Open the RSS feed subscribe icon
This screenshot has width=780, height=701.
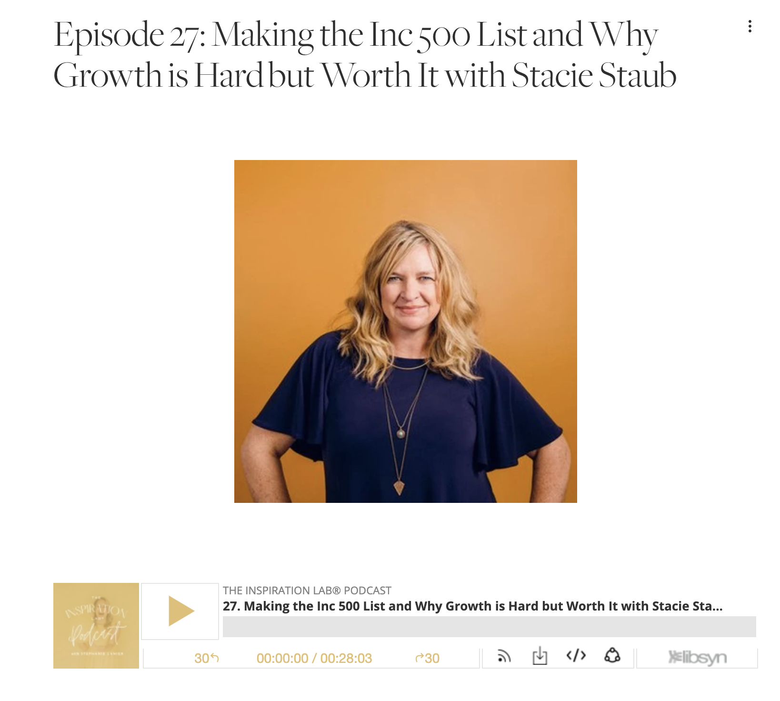pyautogui.click(x=504, y=657)
